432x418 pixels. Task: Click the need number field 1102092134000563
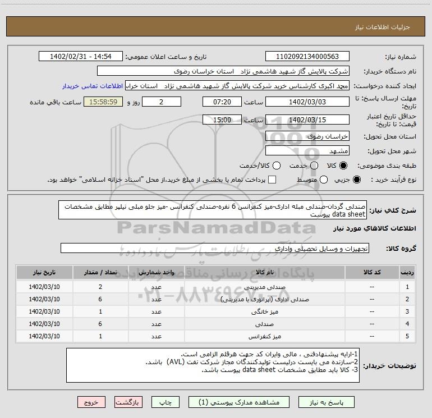pos(307,57)
